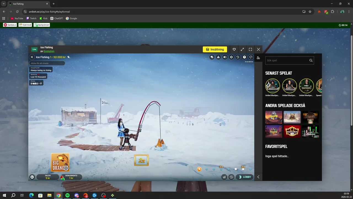This screenshot has height=199, width=353.
Task: Open Kick bookmark
Action: pyautogui.click(x=43, y=19)
